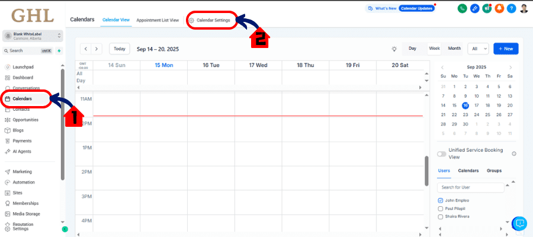Check the Paul Pilapil user checkbox
The width and height of the screenshot is (533, 237).
[x=441, y=209]
